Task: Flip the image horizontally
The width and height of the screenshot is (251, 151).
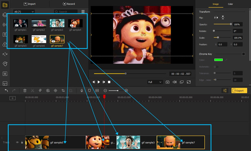Action: pos(216,18)
